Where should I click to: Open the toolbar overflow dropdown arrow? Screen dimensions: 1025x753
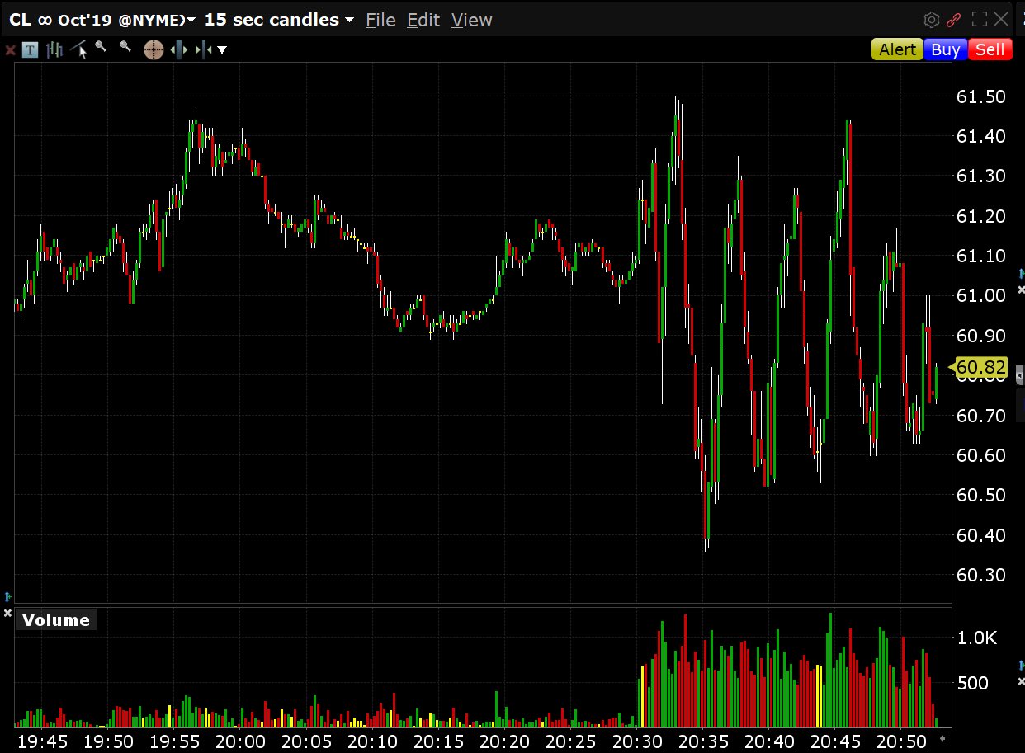click(221, 50)
